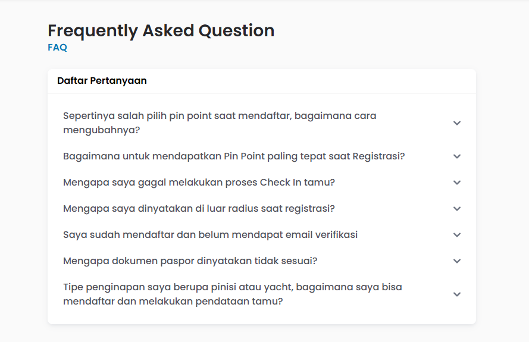Click 'mendaftar dan melakukan pendataan tamu?' line
Screen dimensions: 529x342
[173, 302]
